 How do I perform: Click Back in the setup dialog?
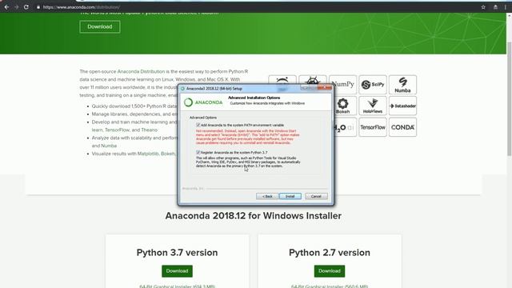point(267,196)
